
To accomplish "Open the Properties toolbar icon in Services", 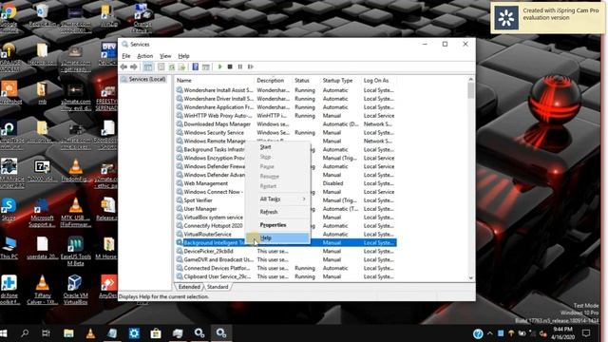I will pos(161,66).
